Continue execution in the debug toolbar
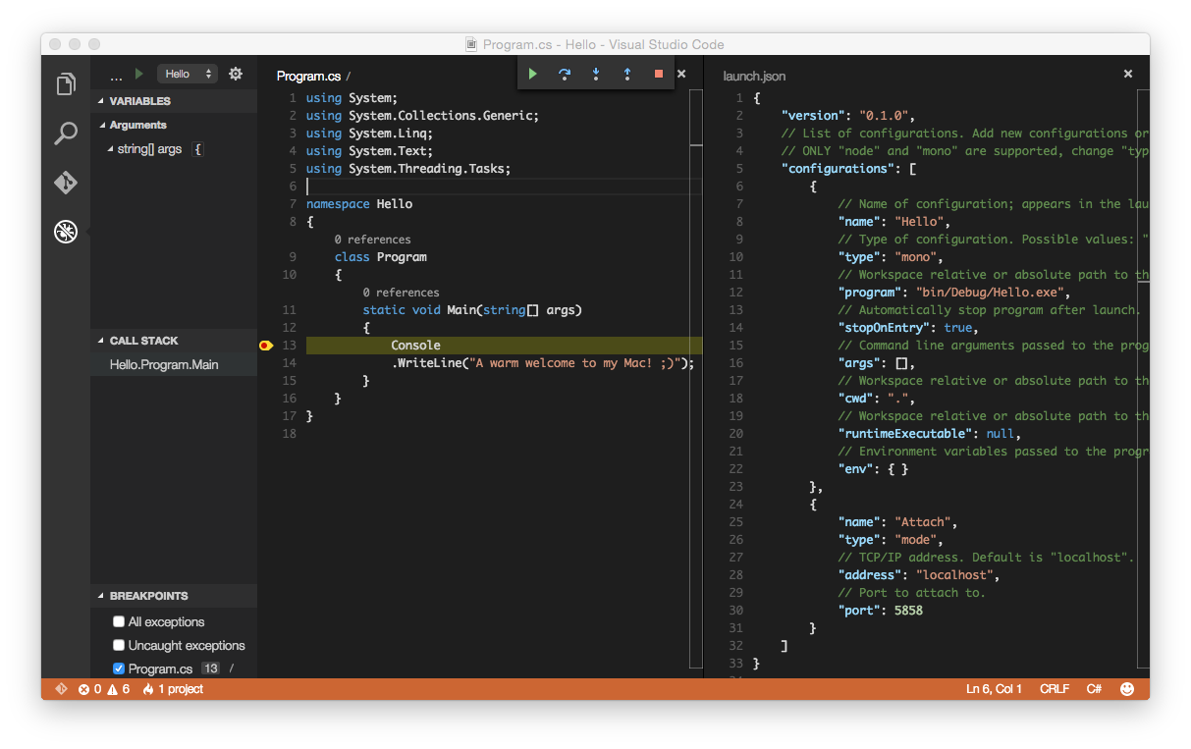This screenshot has width=1191, height=749. coord(532,74)
